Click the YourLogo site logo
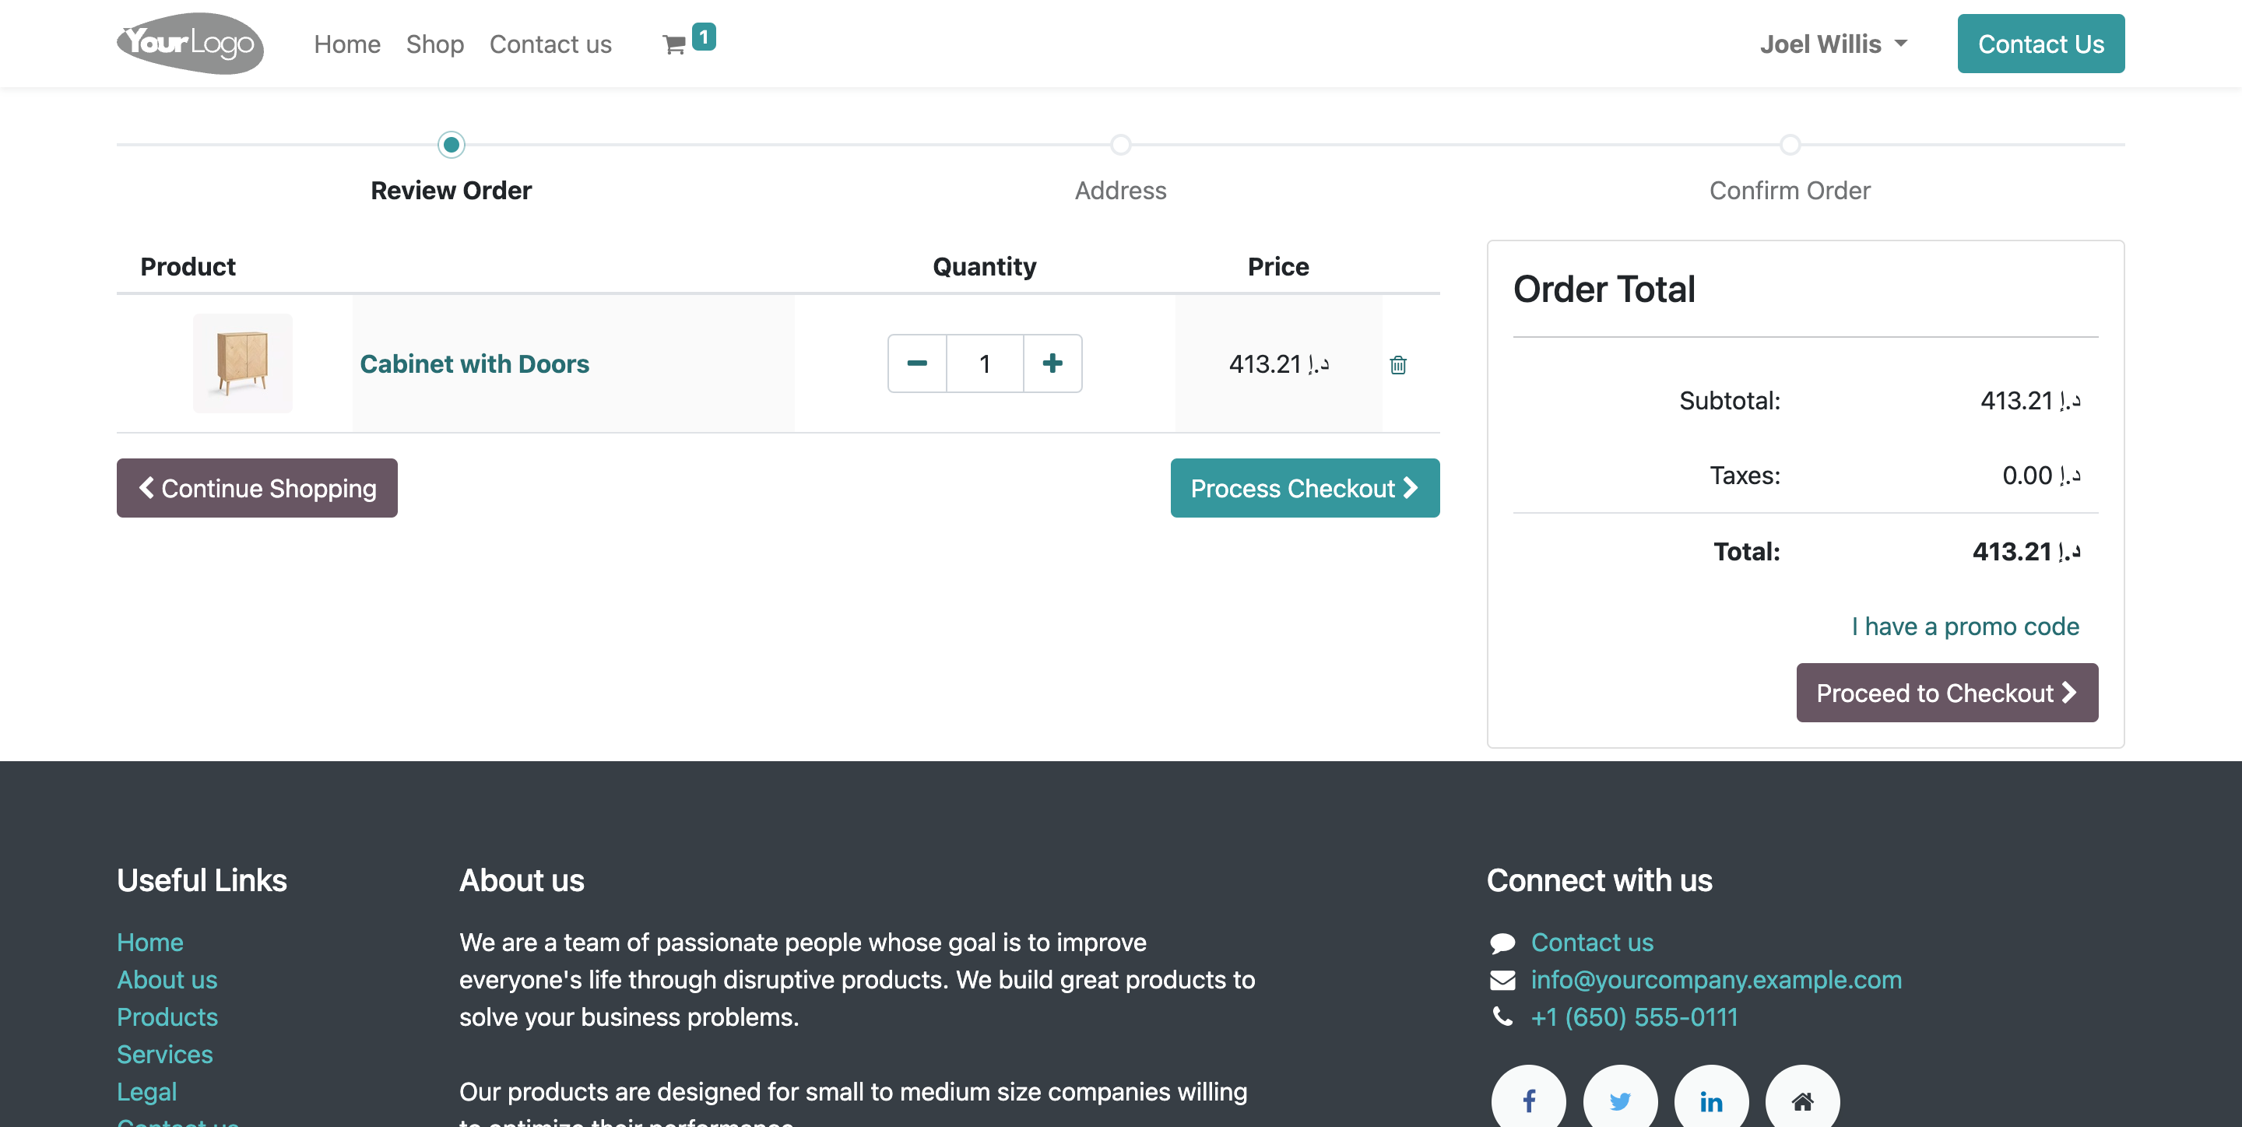The image size is (2242, 1127). tap(190, 44)
